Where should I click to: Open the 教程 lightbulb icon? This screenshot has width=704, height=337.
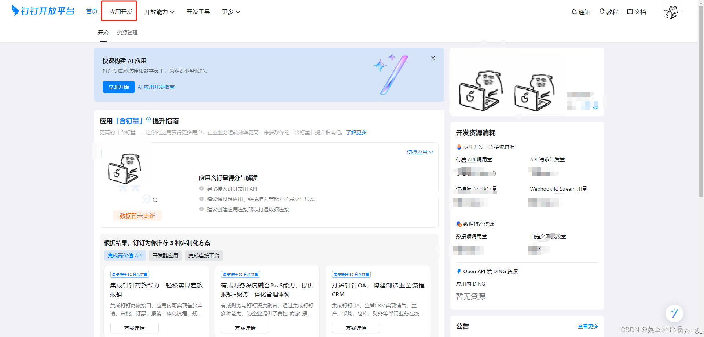[602, 12]
